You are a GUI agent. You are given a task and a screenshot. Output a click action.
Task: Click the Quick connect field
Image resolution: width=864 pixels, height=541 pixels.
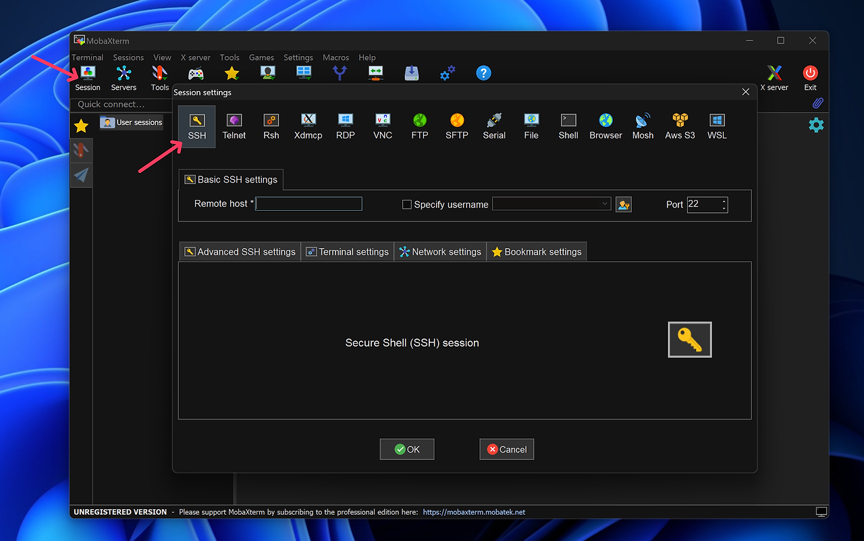122,105
